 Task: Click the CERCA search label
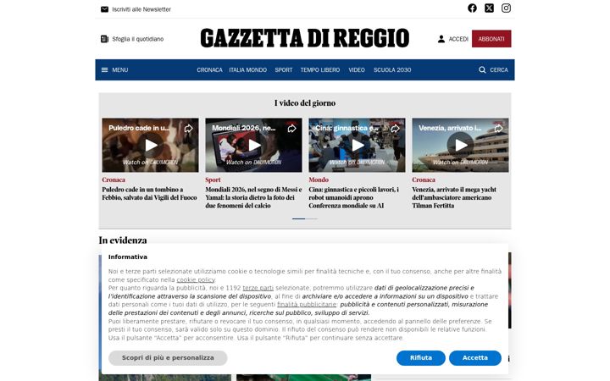tap(499, 70)
